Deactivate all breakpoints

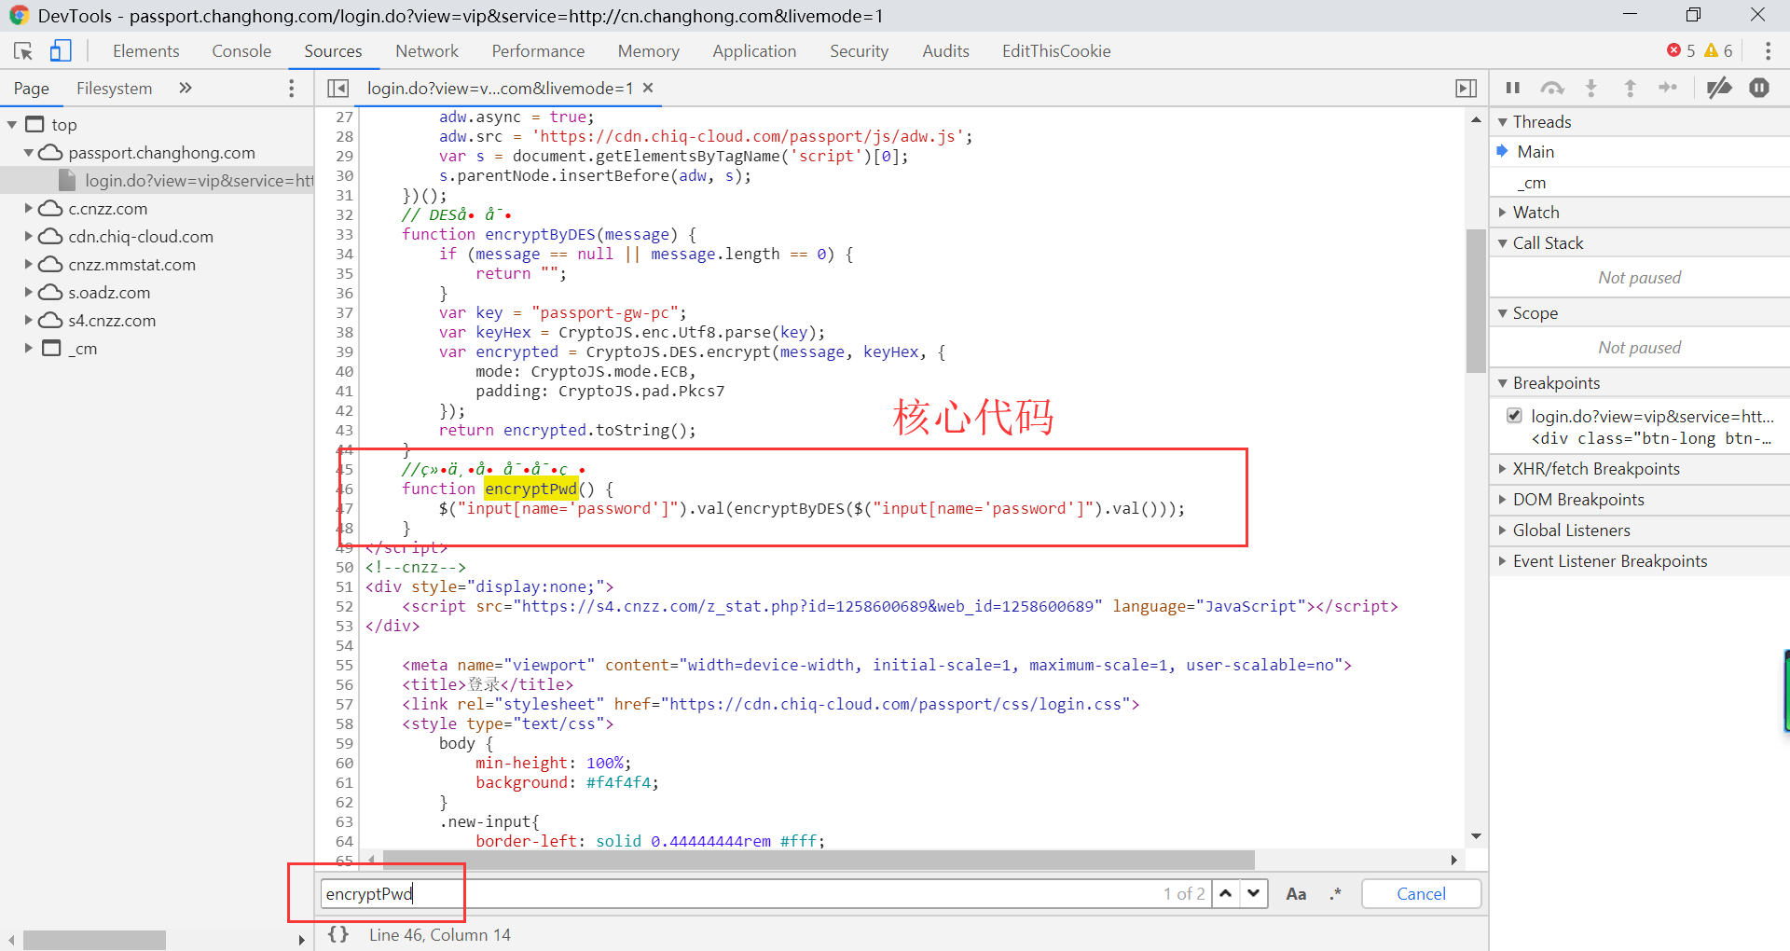[x=1719, y=88]
